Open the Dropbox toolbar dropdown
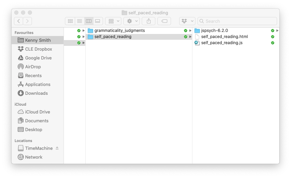291x178 pixels. [187, 21]
